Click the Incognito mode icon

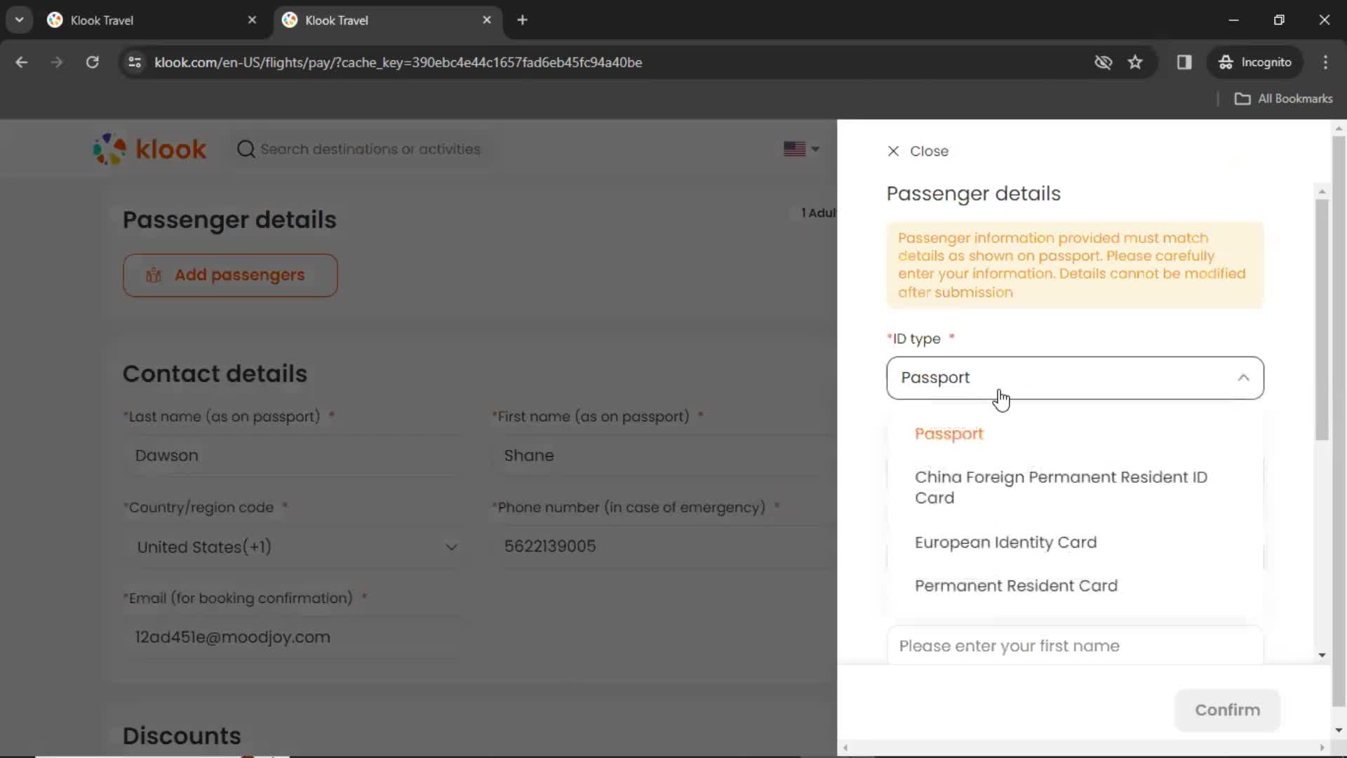(1224, 62)
